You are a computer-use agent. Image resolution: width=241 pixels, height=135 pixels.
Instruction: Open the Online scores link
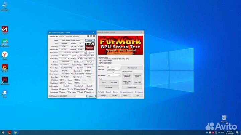(139, 92)
